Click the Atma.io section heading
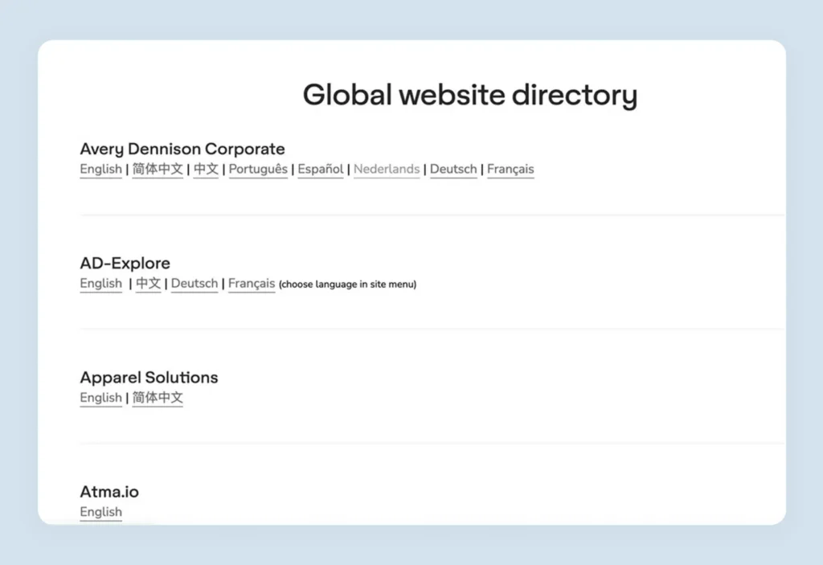This screenshot has width=823, height=565. tap(109, 492)
